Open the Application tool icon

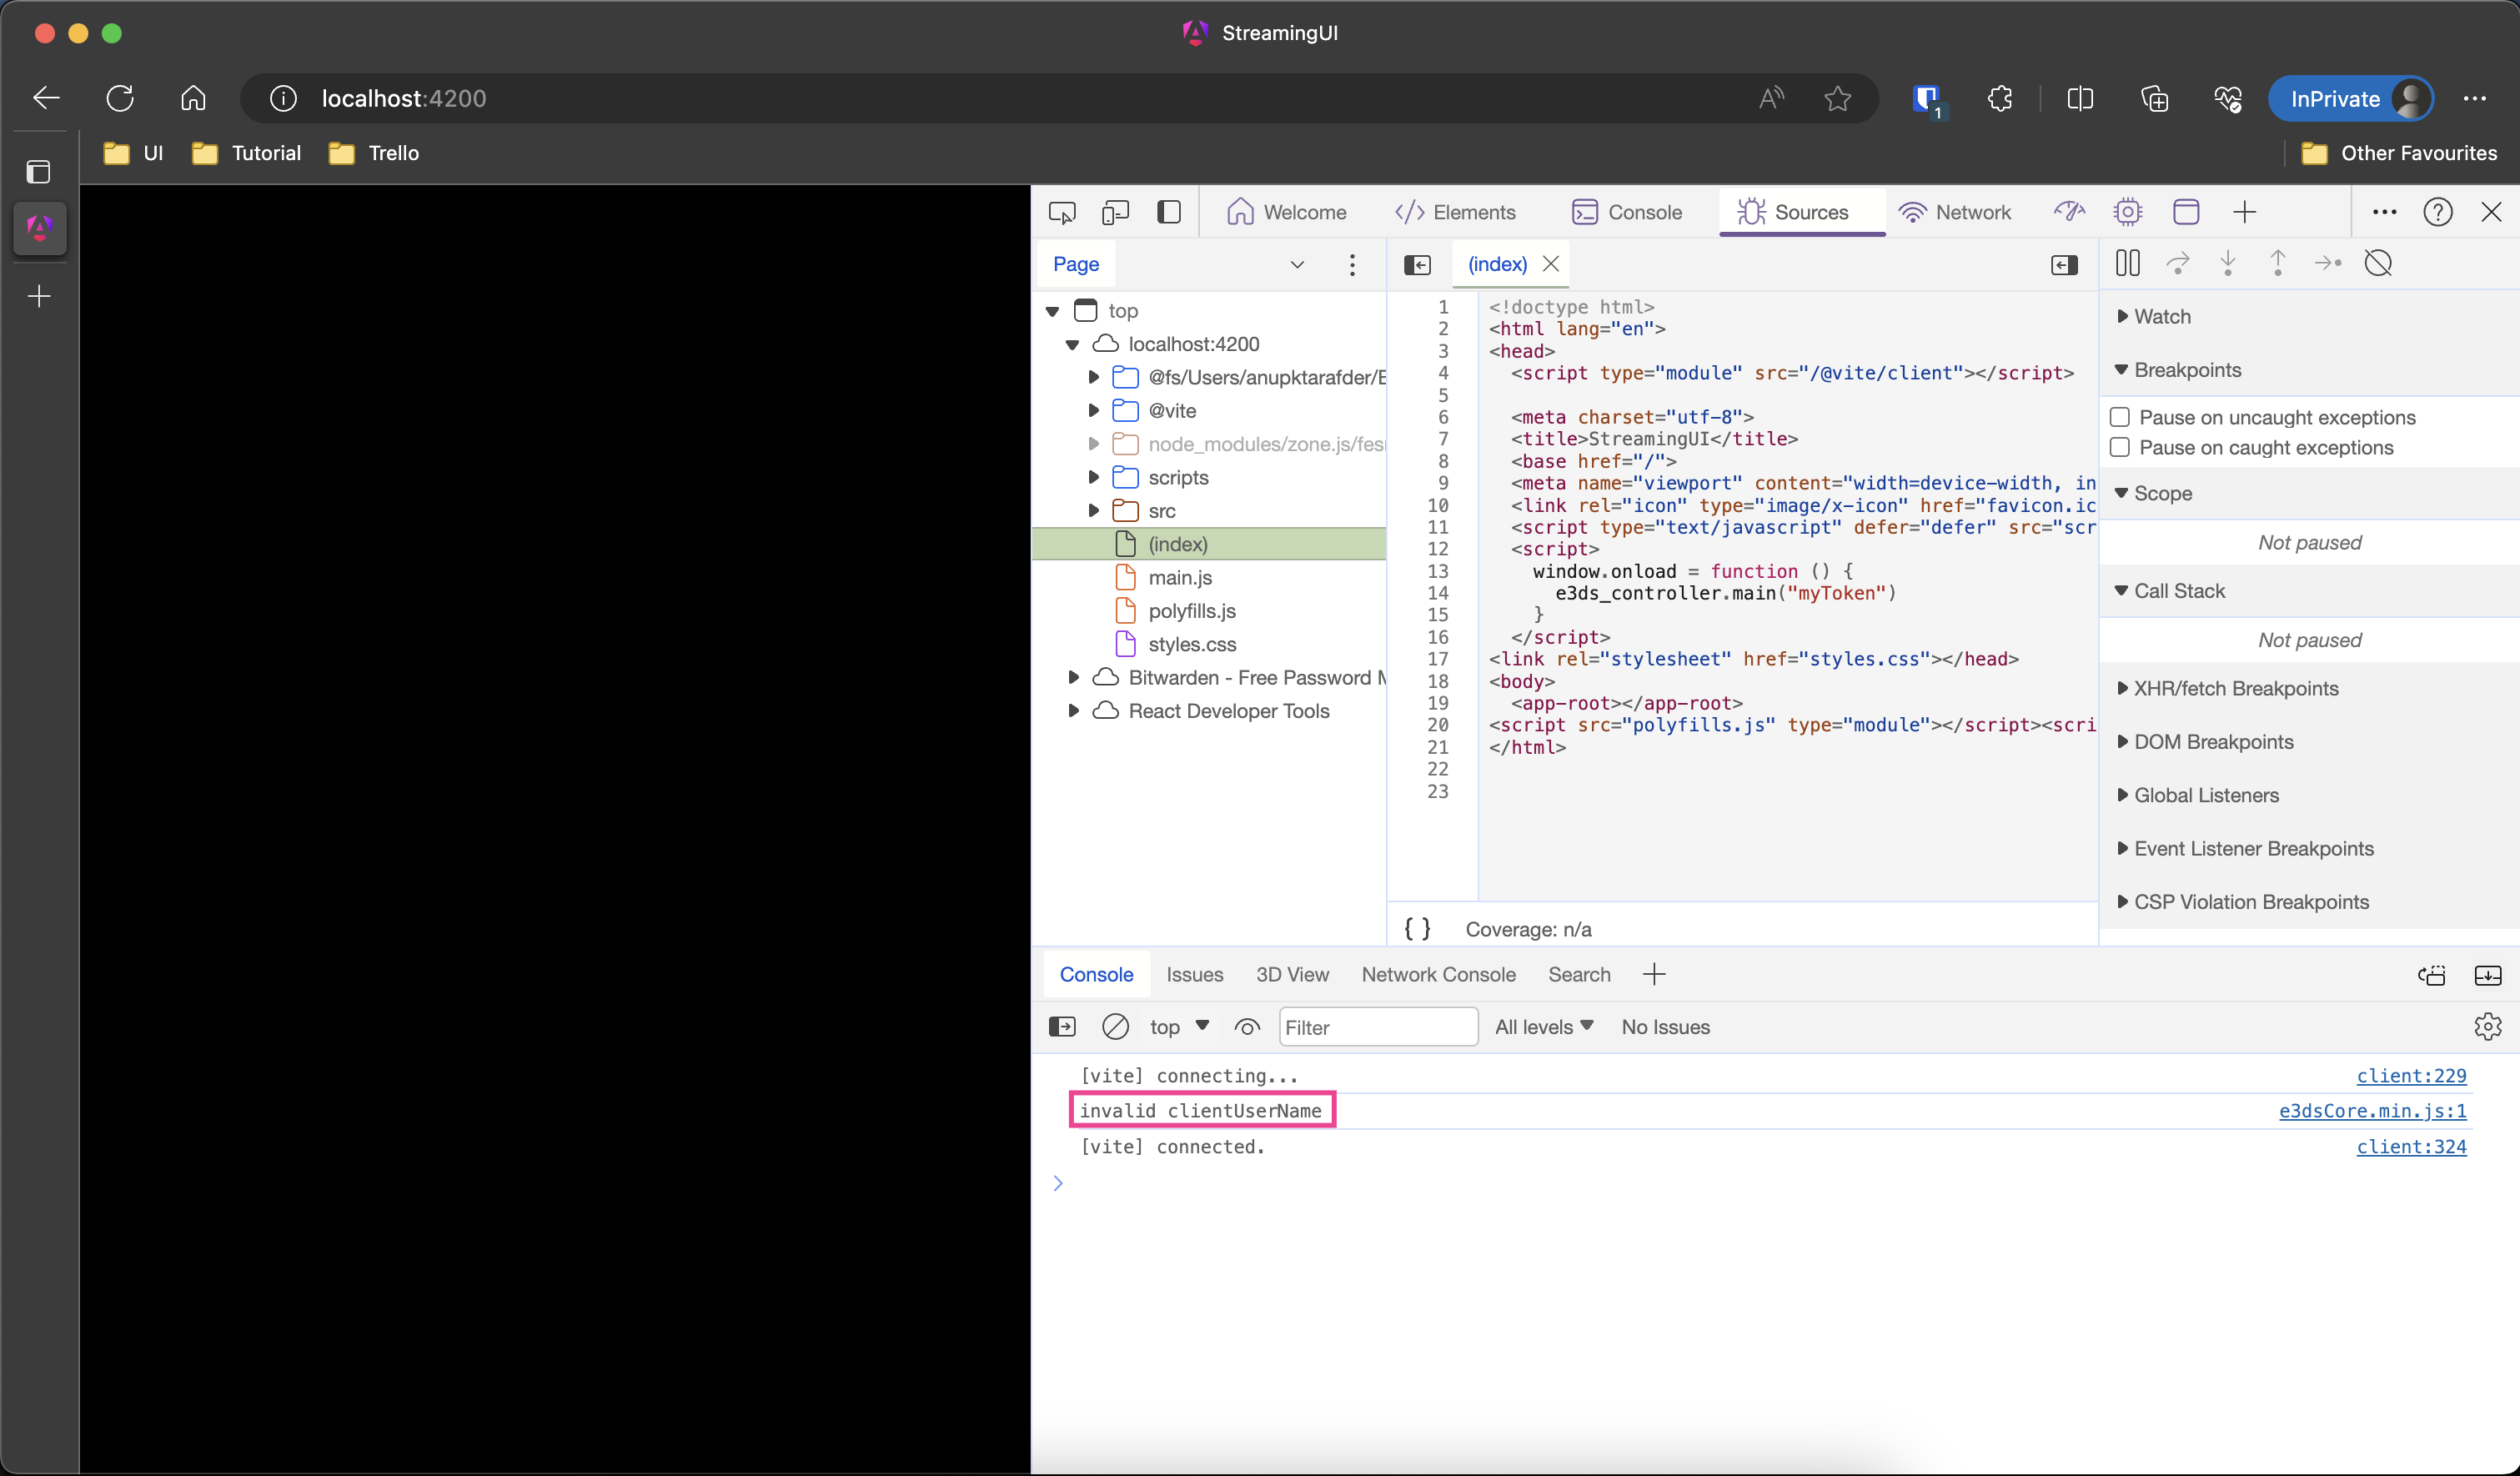(2186, 212)
